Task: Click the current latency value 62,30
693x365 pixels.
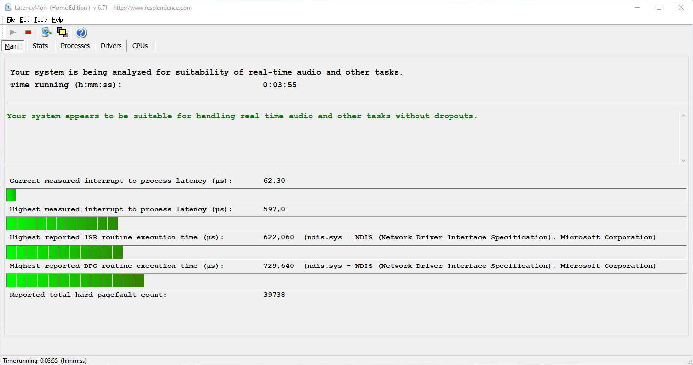Action: pyautogui.click(x=274, y=181)
